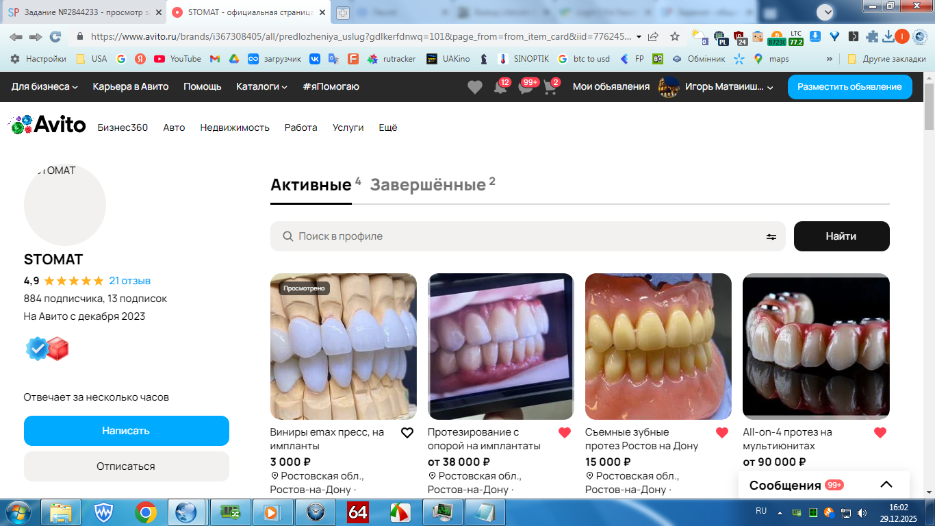Remove 'Съемные зубные протез' from favorites
This screenshot has height=526, width=935.
click(722, 433)
